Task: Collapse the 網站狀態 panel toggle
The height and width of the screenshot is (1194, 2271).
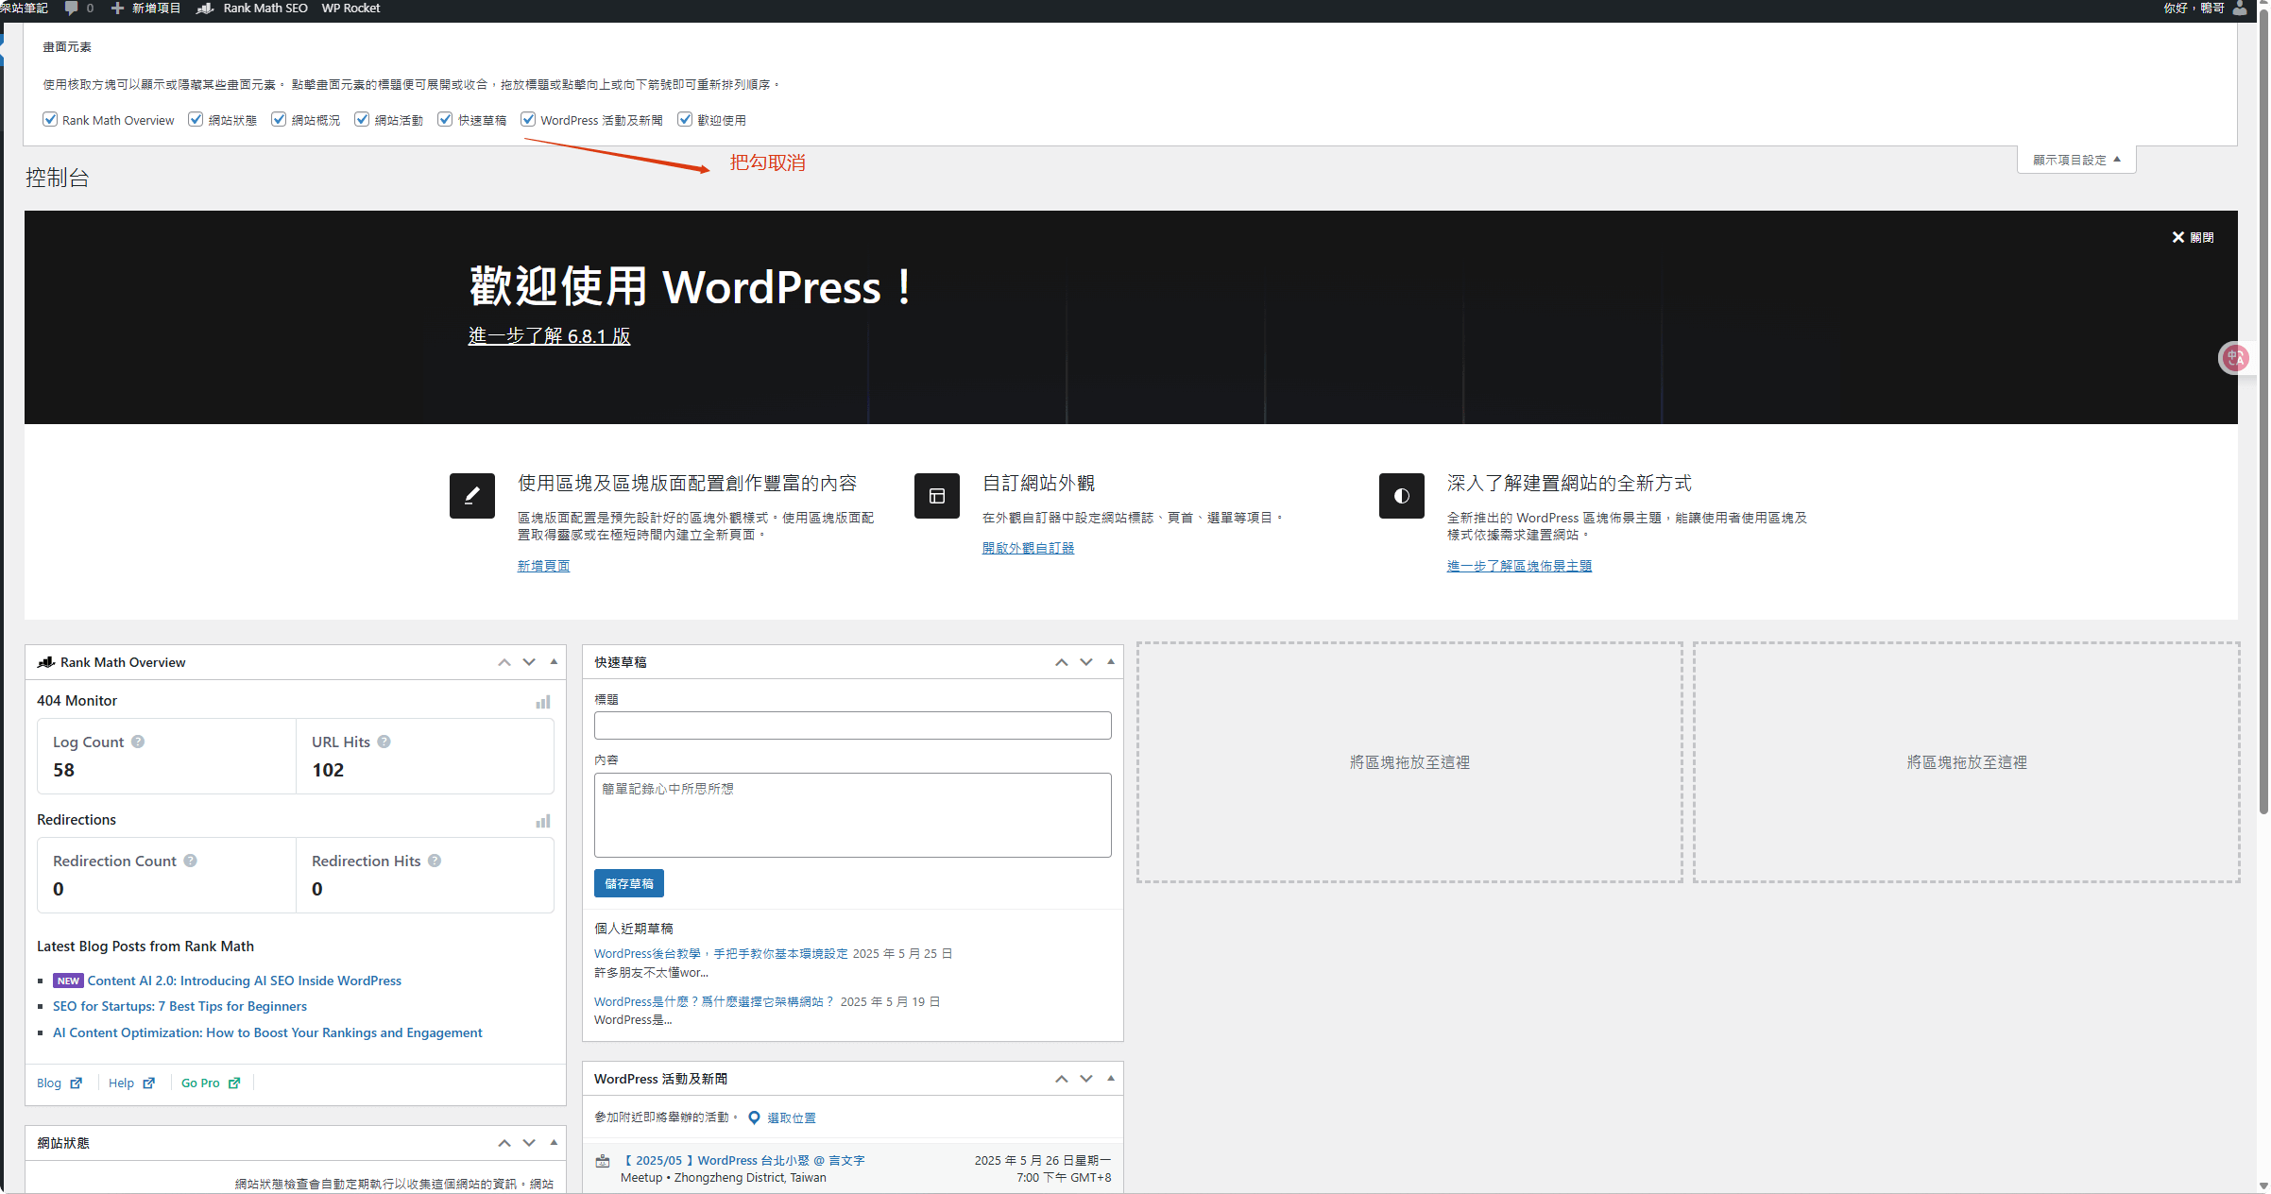Action: pos(554,1143)
